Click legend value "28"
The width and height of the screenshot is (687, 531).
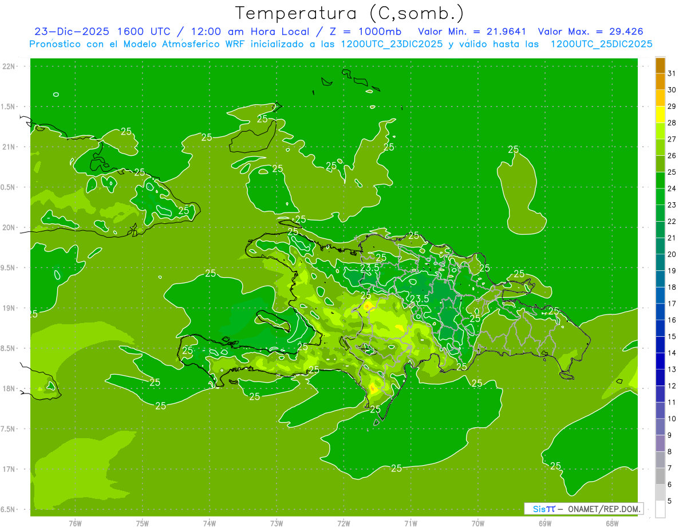[672, 123]
